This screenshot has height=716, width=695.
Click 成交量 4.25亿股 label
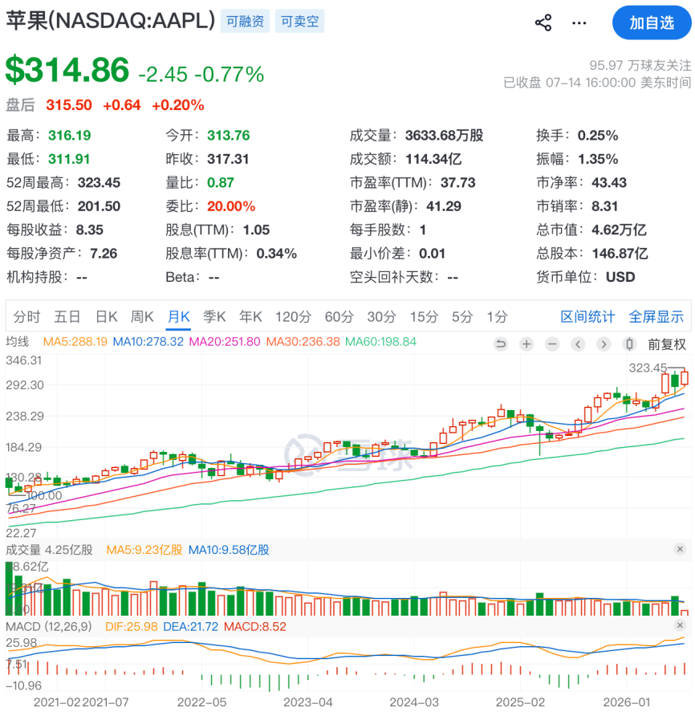pyautogui.click(x=49, y=550)
